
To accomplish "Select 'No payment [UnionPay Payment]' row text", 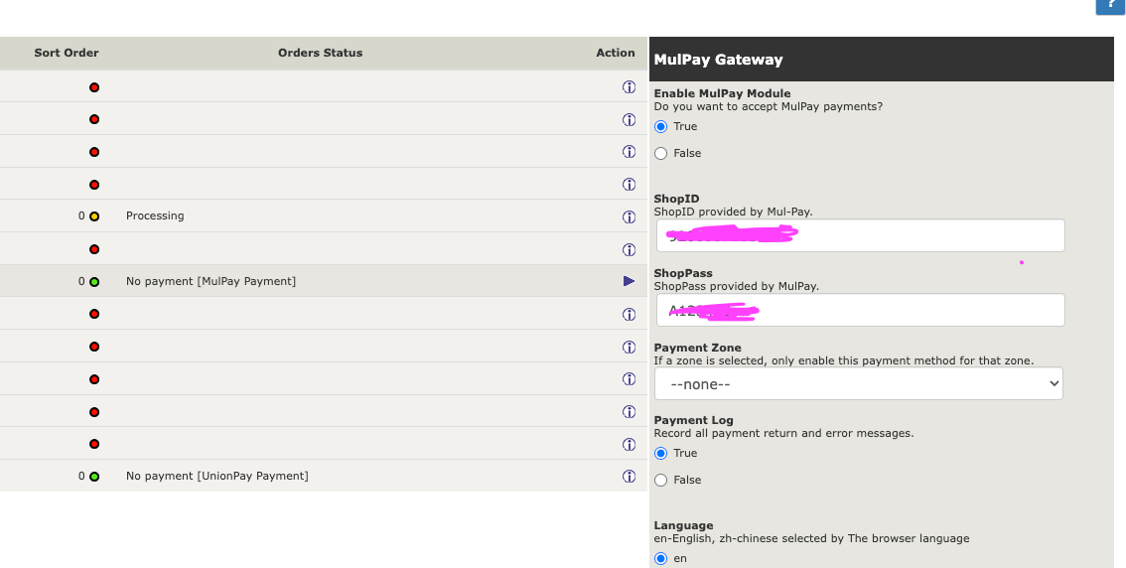I will coord(216,476).
